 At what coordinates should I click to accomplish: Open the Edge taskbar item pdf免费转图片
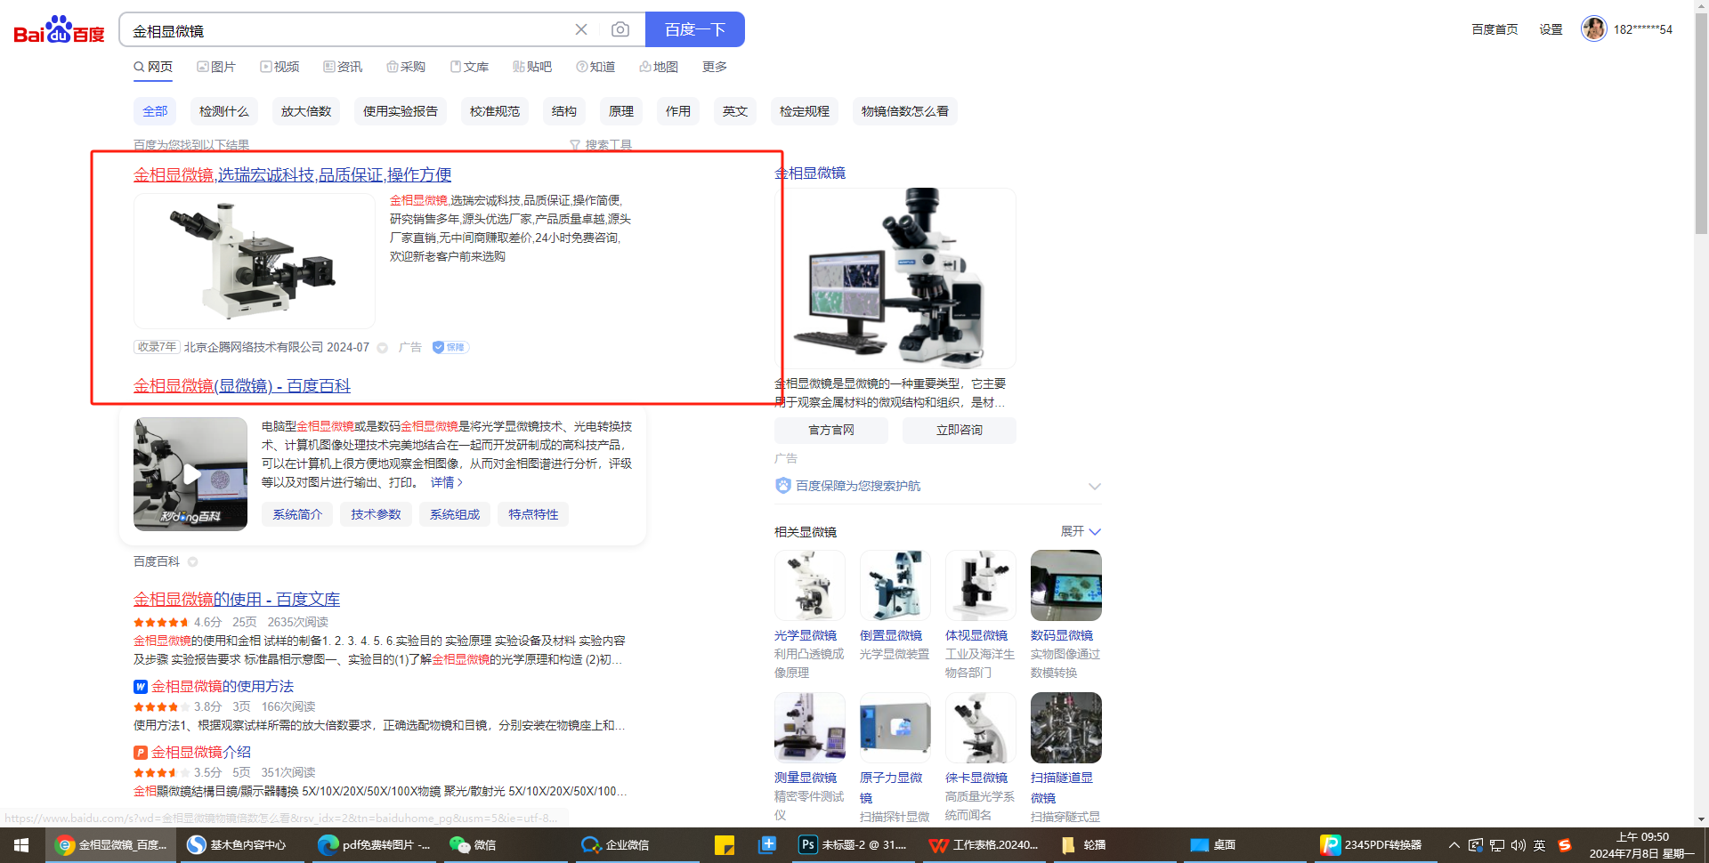374,845
